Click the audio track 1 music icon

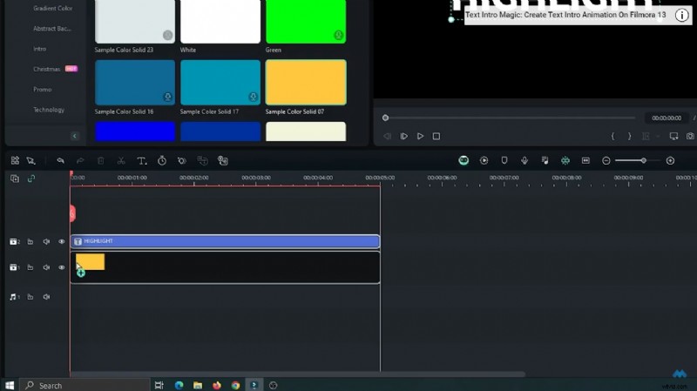pyautogui.click(x=14, y=296)
